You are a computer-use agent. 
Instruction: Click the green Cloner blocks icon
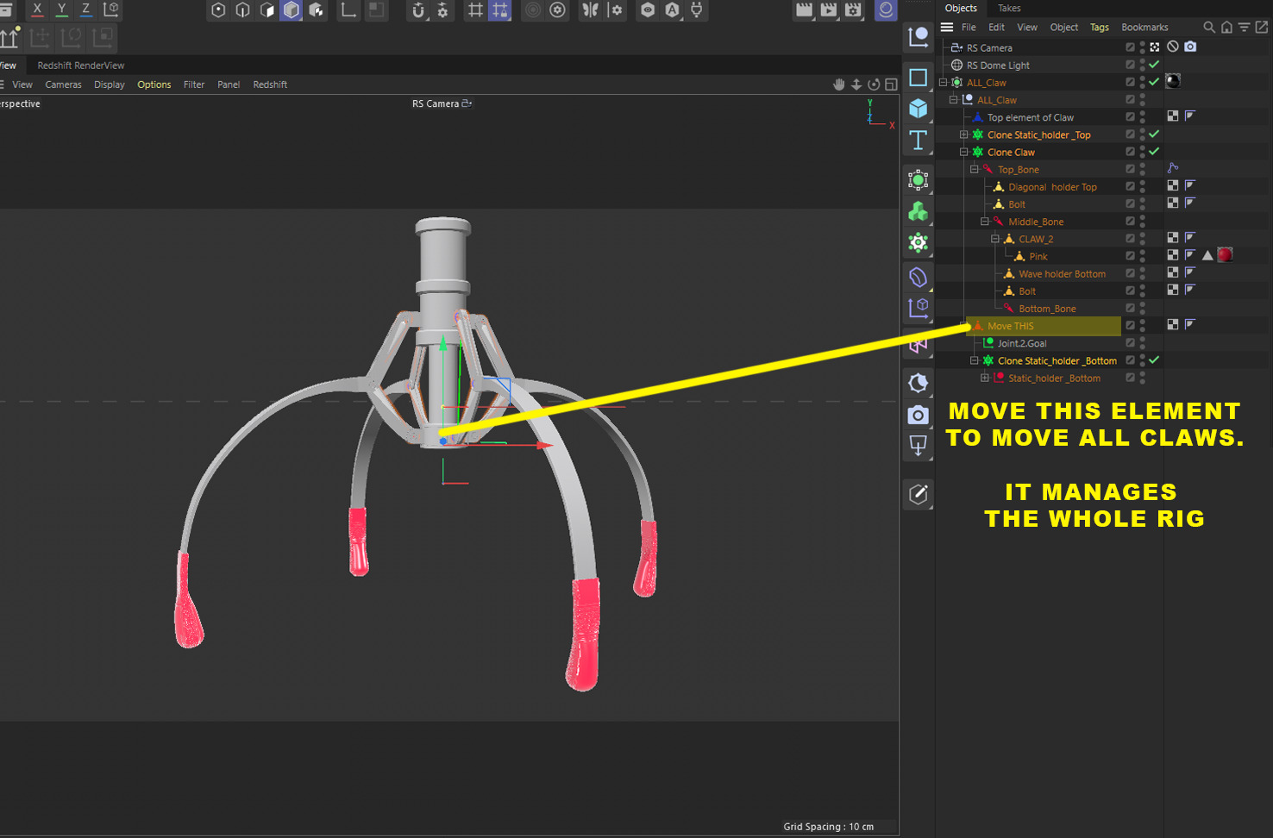919,211
